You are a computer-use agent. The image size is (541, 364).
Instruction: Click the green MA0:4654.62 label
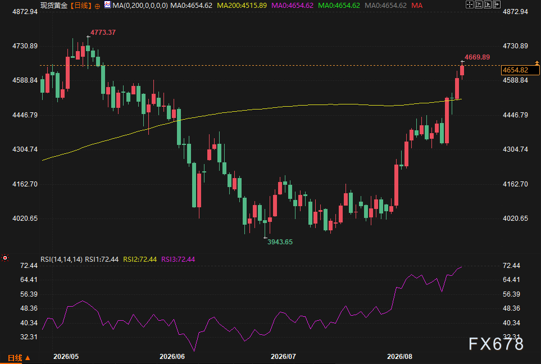[339, 6]
